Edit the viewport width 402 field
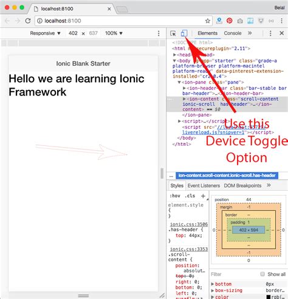288x299 pixels. 73,33
